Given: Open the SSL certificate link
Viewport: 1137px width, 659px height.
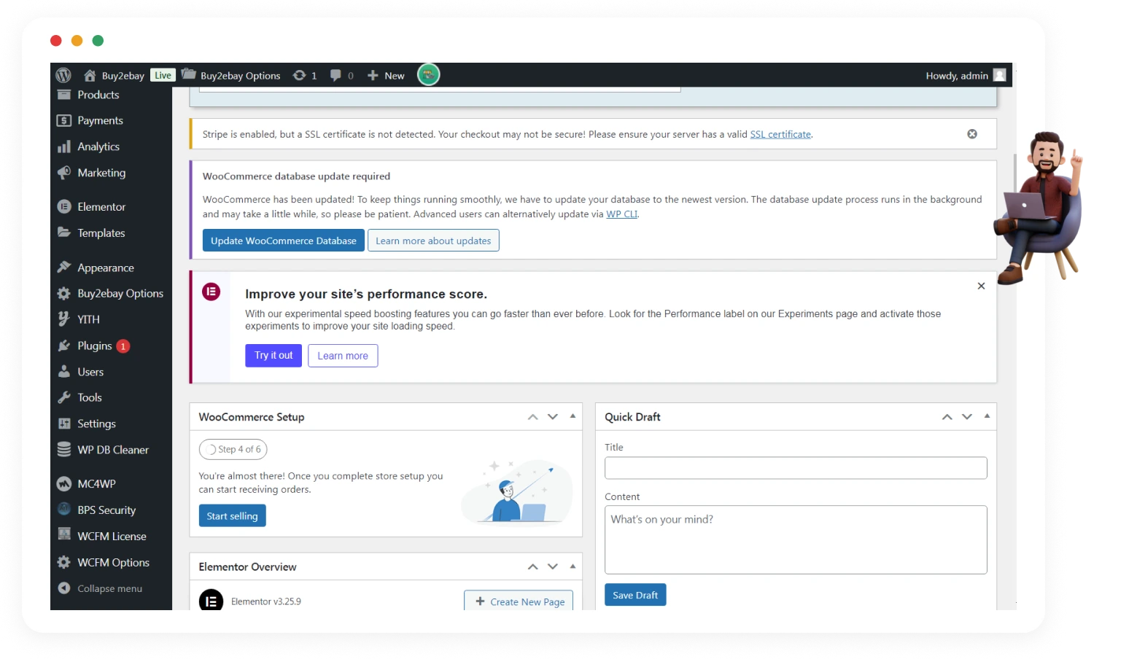Looking at the screenshot, I should coord(780,134).
